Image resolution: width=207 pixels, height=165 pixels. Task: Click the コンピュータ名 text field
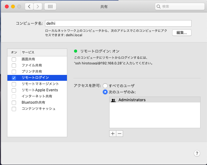pos(118,23)
